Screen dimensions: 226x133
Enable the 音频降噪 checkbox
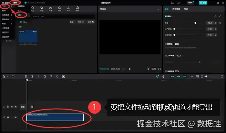point(166,71)
